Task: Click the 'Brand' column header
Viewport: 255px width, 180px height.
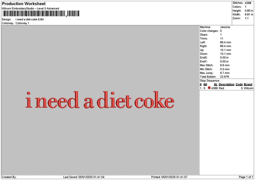Action: coord(248,84)
